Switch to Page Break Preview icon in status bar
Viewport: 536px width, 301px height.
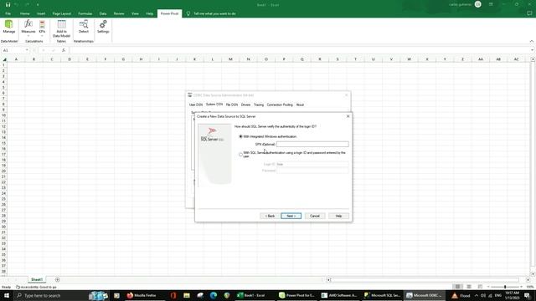(x=480, y=287)
